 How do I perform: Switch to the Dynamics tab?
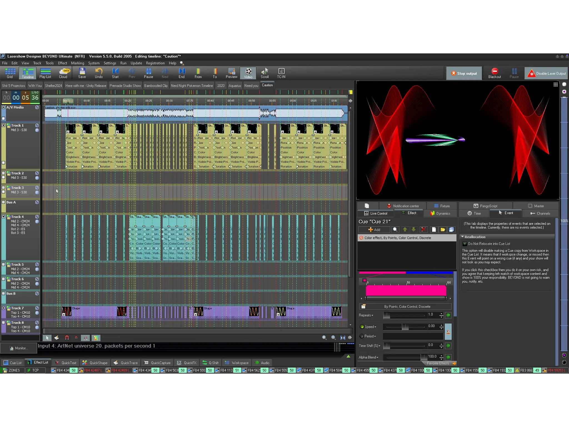point(440,213)
